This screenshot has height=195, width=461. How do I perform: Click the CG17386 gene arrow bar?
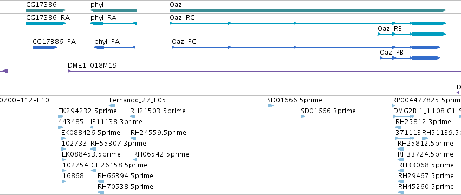pos(46,10)
